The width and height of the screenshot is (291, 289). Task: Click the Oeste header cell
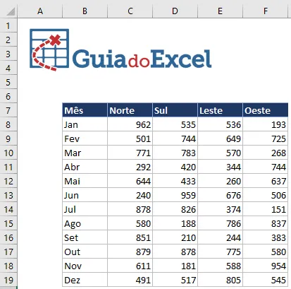266,110
